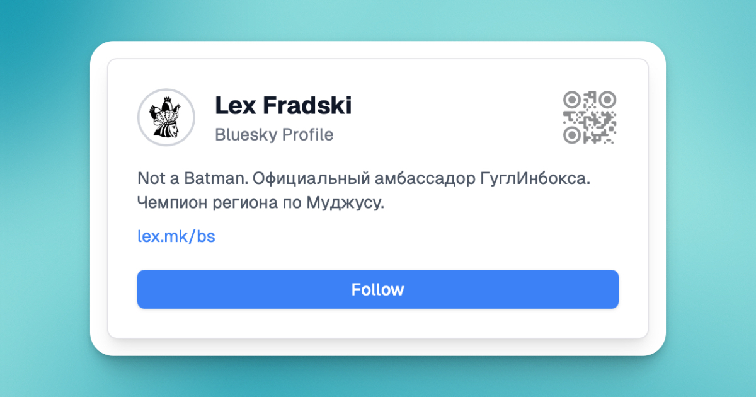Open the QR code image

(589, 117)
